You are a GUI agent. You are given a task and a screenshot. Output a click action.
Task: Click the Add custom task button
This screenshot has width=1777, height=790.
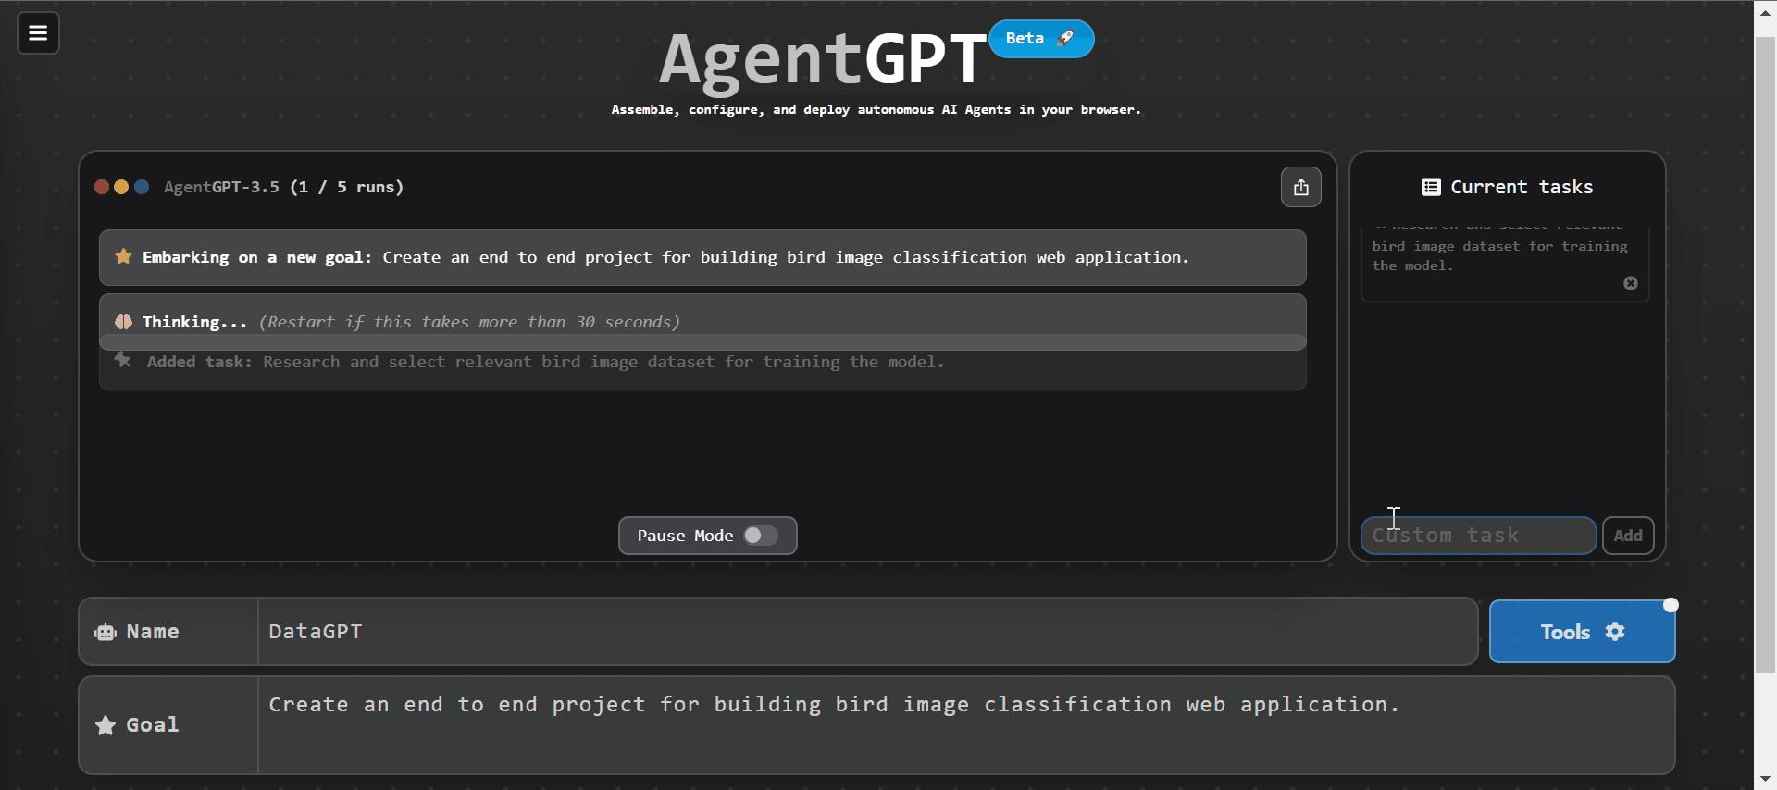tap(1628, 536)
